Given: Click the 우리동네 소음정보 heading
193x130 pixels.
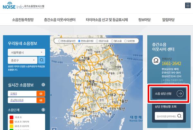Looking at the screenshot, I should coord(23,43).
